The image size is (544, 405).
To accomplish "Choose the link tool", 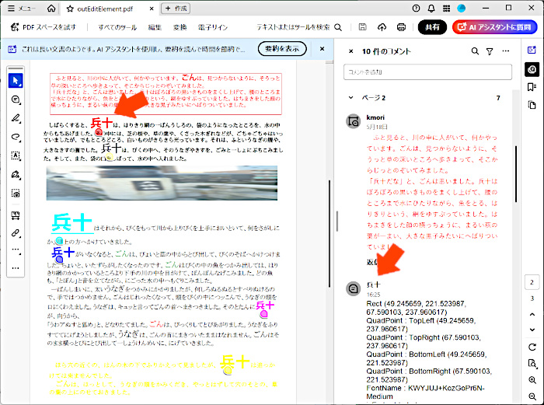I will [x=16, y=233].
